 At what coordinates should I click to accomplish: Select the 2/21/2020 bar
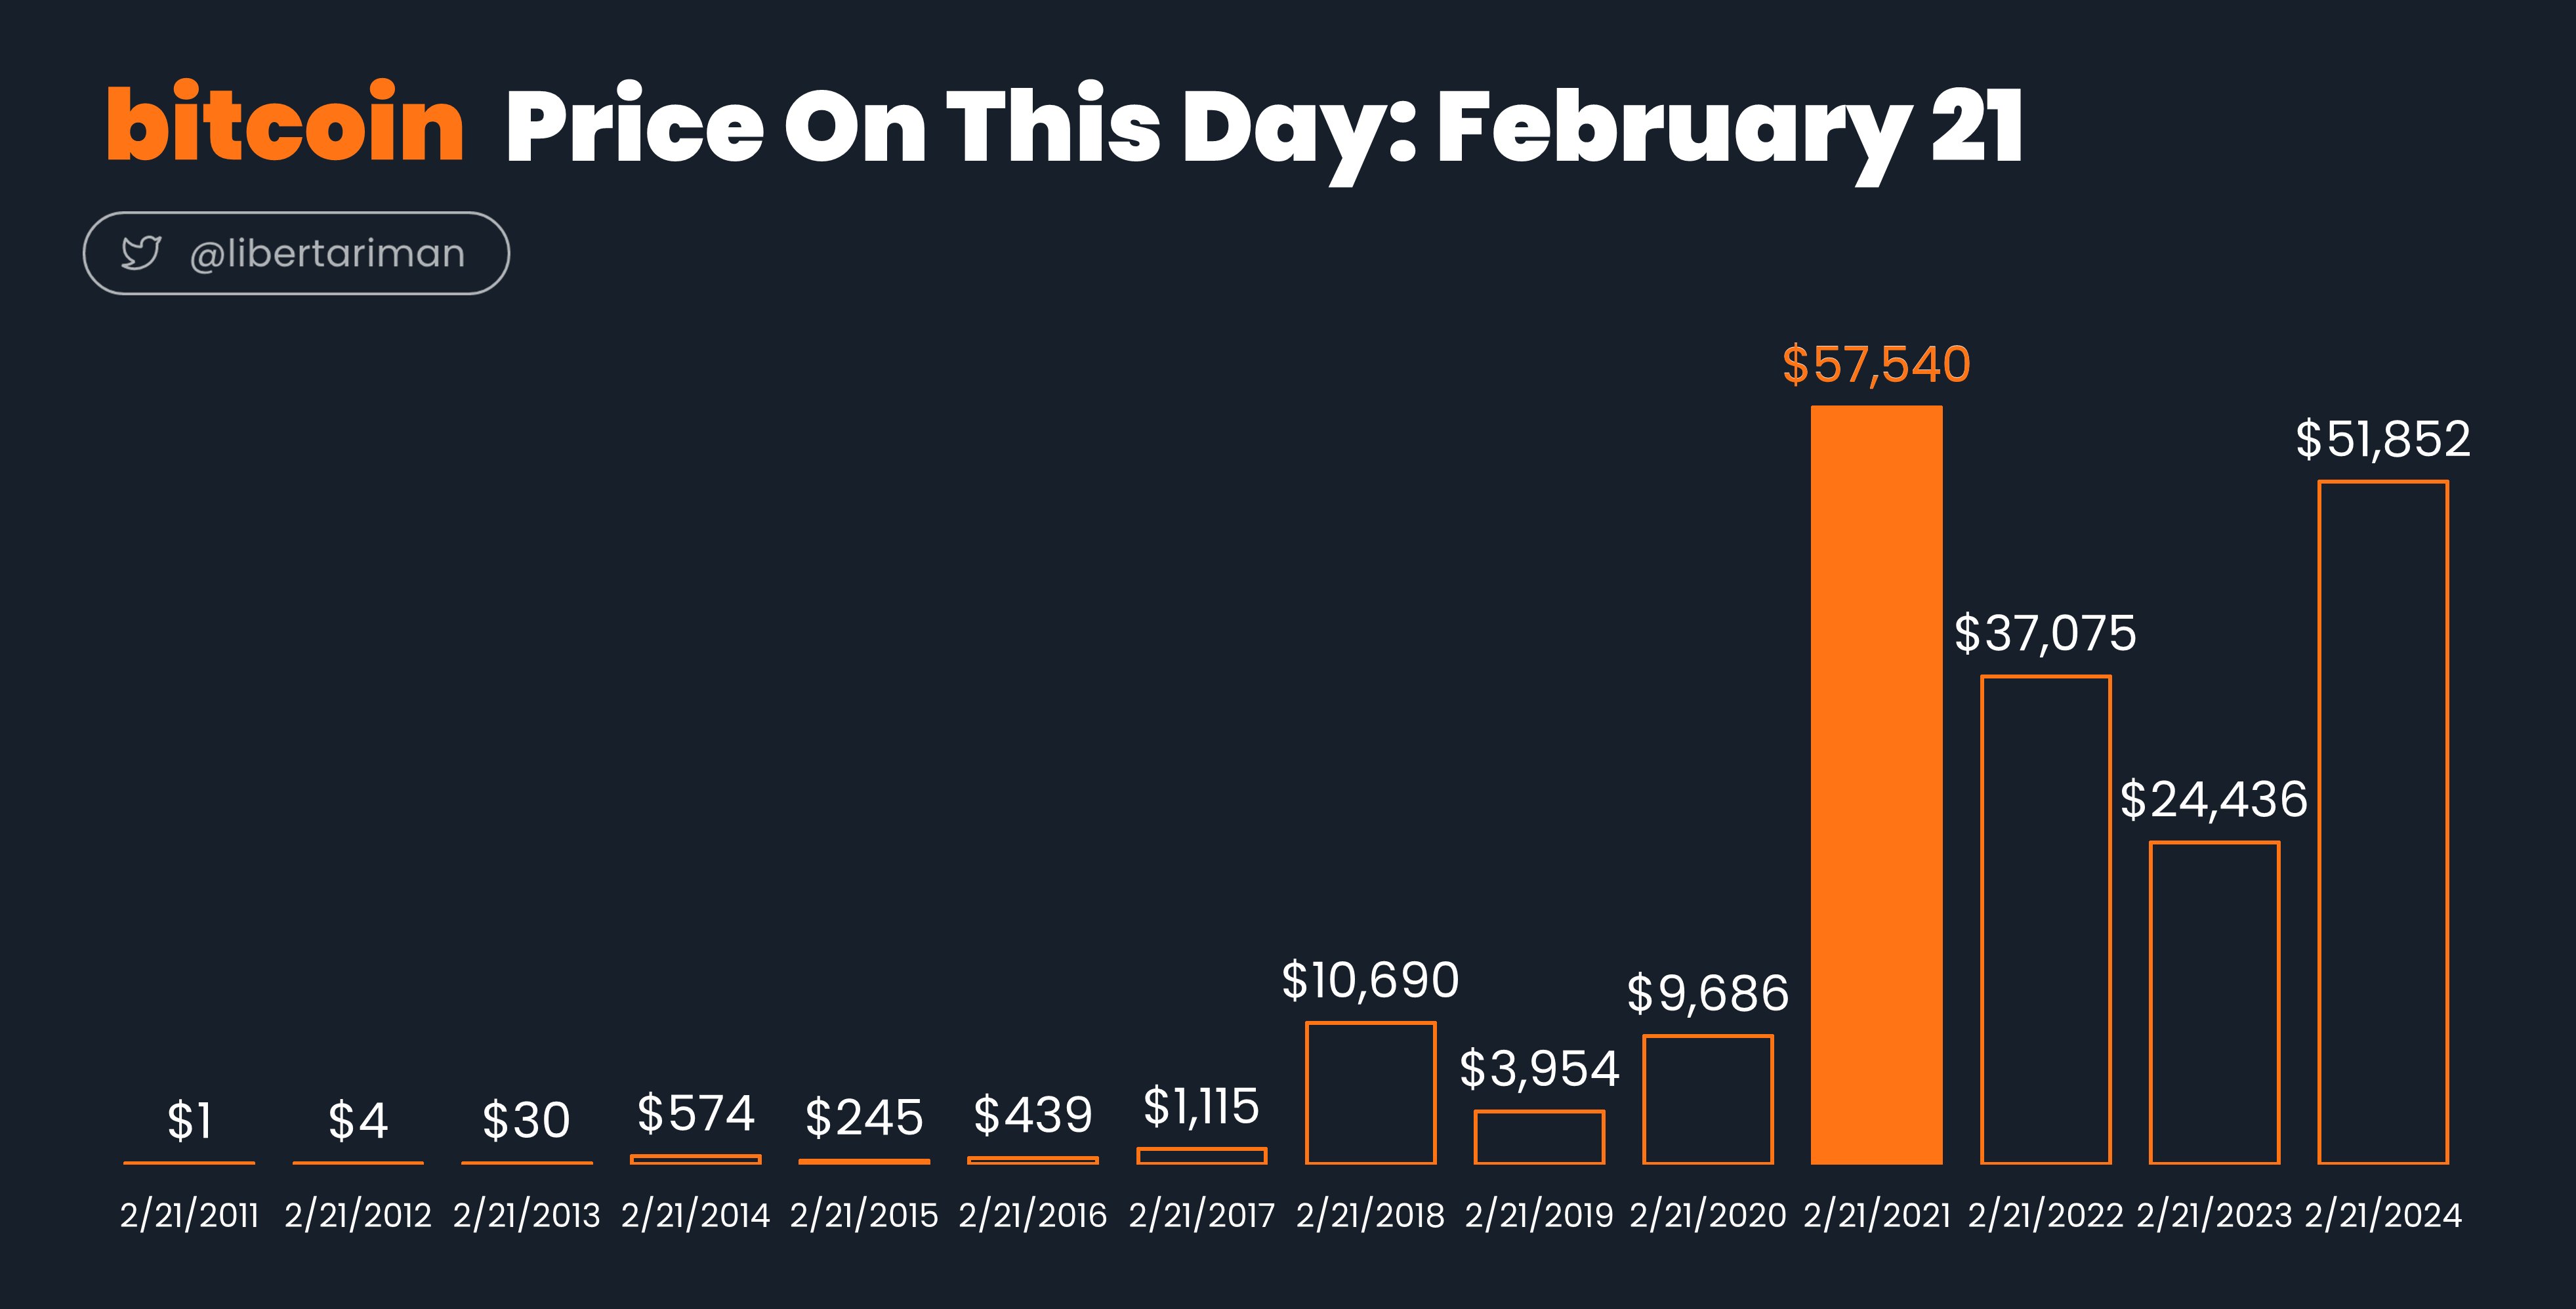click(x=1708, y=1100)
